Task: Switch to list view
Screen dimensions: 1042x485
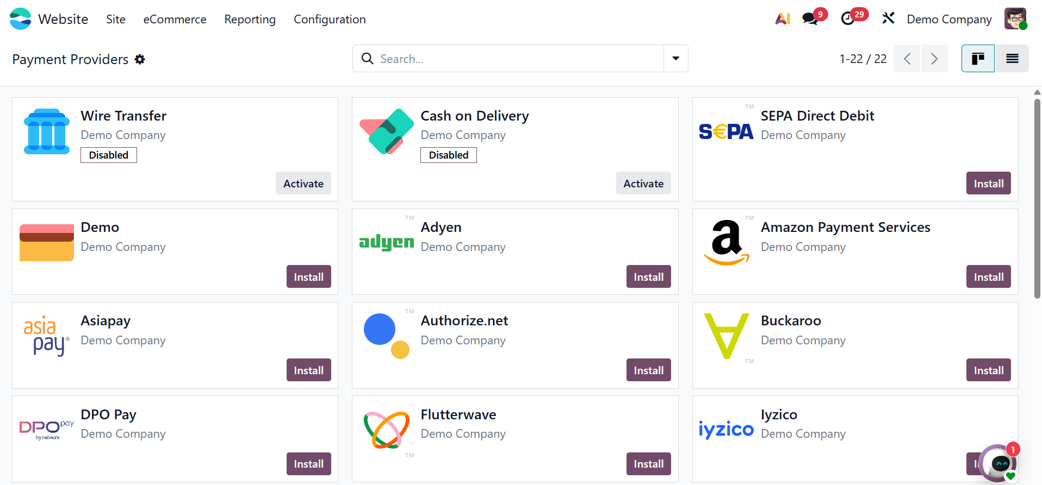Action: (1012, 59)
